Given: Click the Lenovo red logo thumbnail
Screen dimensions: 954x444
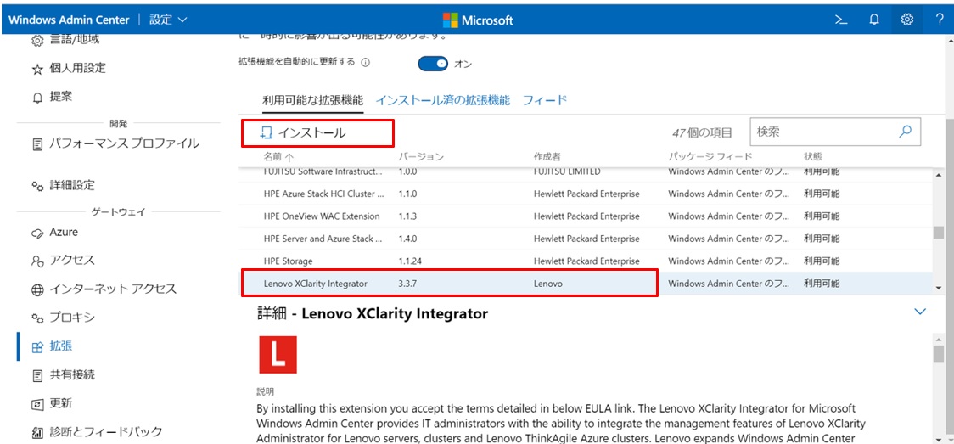Looking at the screenshot, I should click(x=278, y=355).
